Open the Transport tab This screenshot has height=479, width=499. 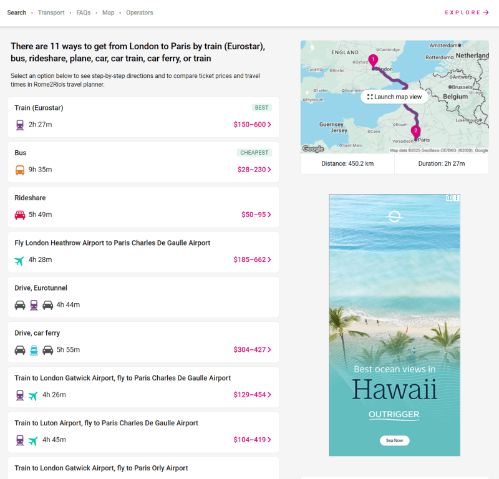coord(51,12)
